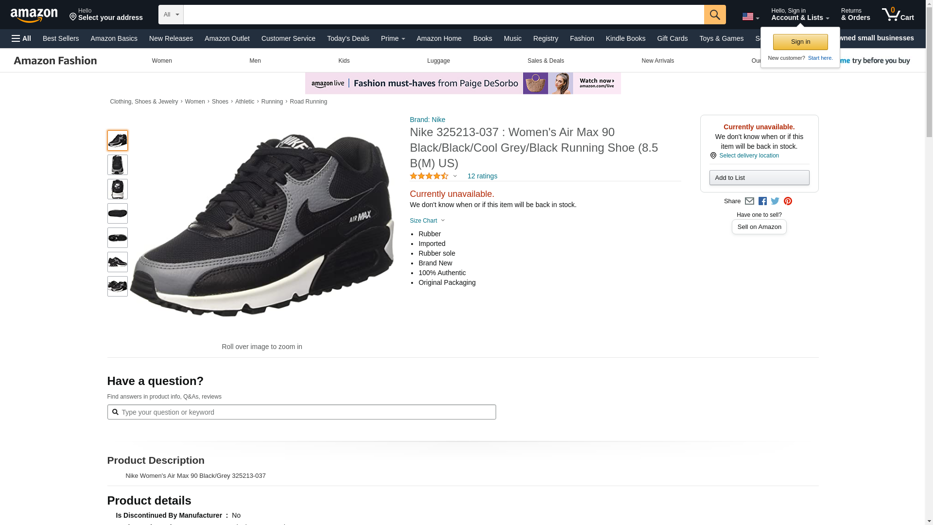Open the Brand: Nike link
Viewport: 933px width, 525px height.
[x=427, y=120]
